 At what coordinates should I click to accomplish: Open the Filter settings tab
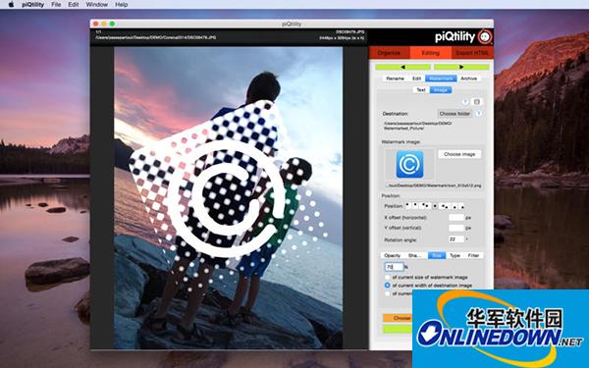coord(473,255)
